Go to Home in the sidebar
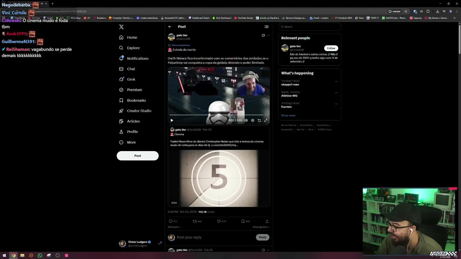Image resolution: width=461 pixels, height=259 pixels. point(128,37)
